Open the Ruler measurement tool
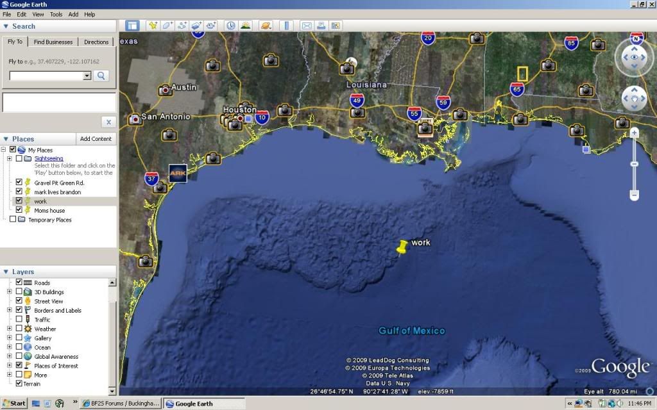657x410 pixels. coord(287,26)
